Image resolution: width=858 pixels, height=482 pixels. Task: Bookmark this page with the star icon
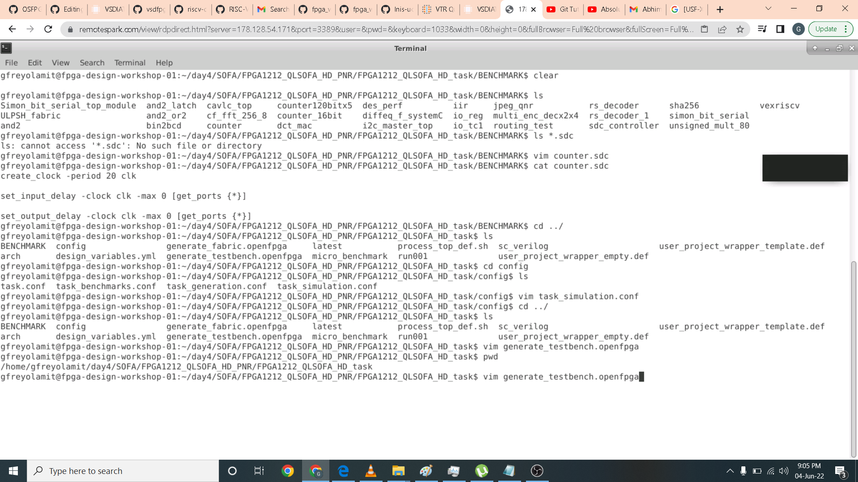[x=740, y=29]
